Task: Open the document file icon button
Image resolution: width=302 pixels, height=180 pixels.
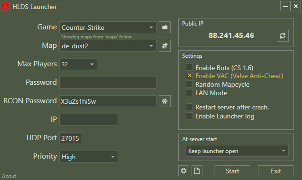Action: click(x=197, y=171)
